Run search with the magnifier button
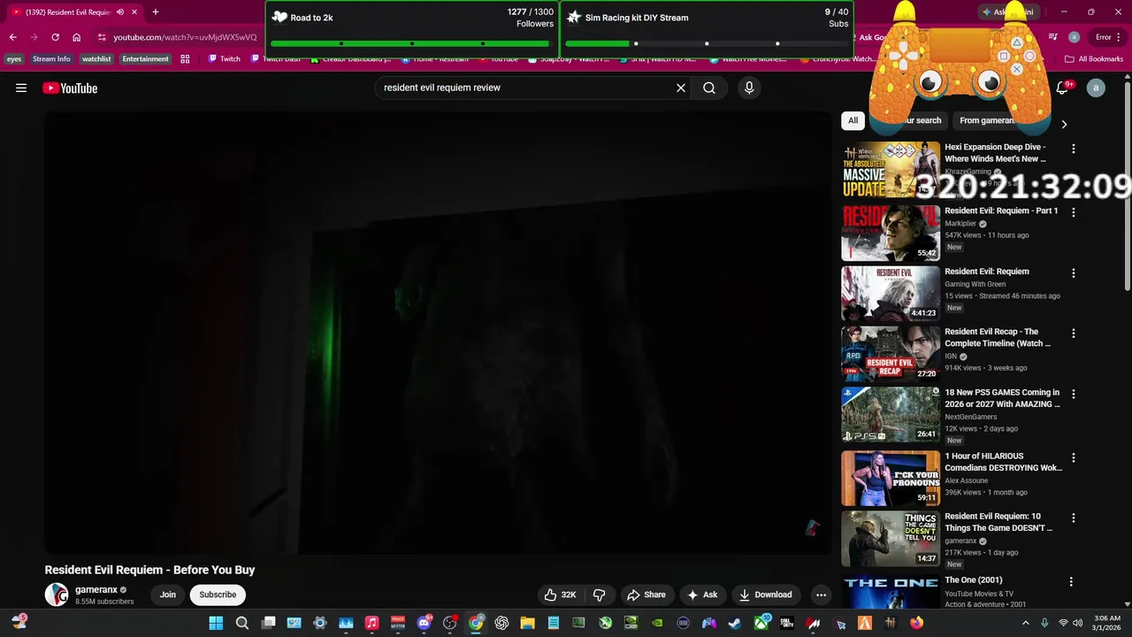 (x=709, y=88)
